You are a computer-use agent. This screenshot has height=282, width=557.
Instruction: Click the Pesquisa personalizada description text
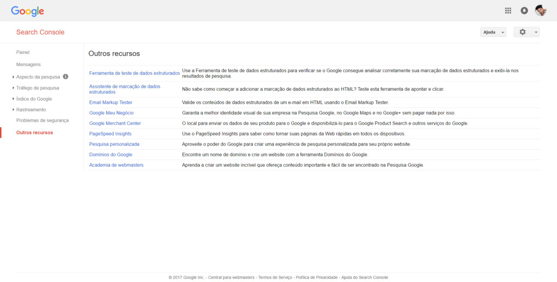[x=296, y=144]
